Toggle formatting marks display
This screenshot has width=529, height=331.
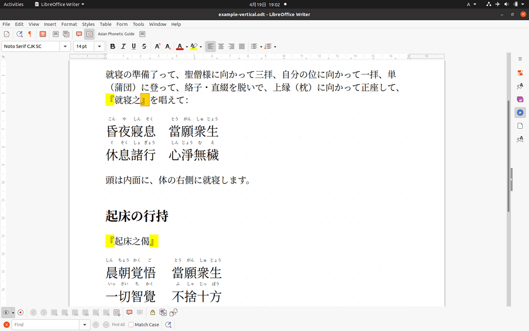pyautogui.click(x=29, y=34)
